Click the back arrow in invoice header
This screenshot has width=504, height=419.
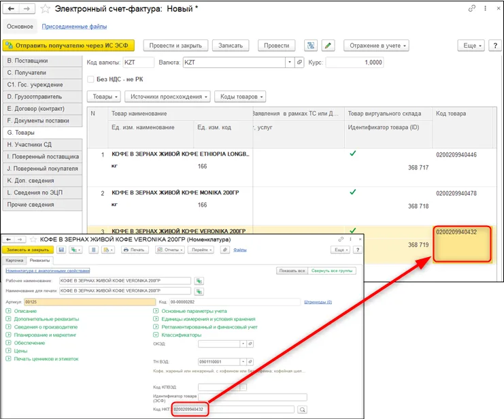point(11,9)
